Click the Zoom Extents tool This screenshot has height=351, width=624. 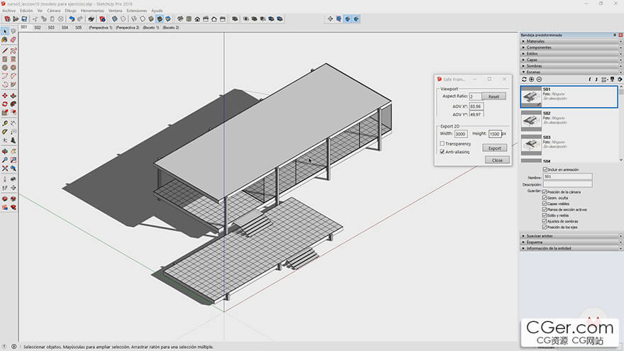point(5,168)
